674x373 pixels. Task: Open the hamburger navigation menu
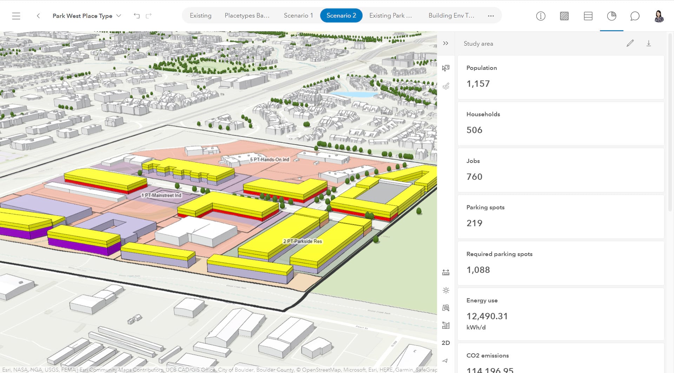tap(16, 16)
